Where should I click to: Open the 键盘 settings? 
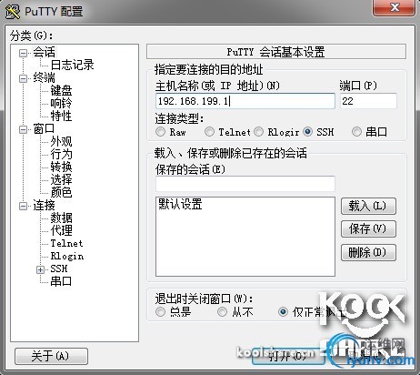coord(61,90)
